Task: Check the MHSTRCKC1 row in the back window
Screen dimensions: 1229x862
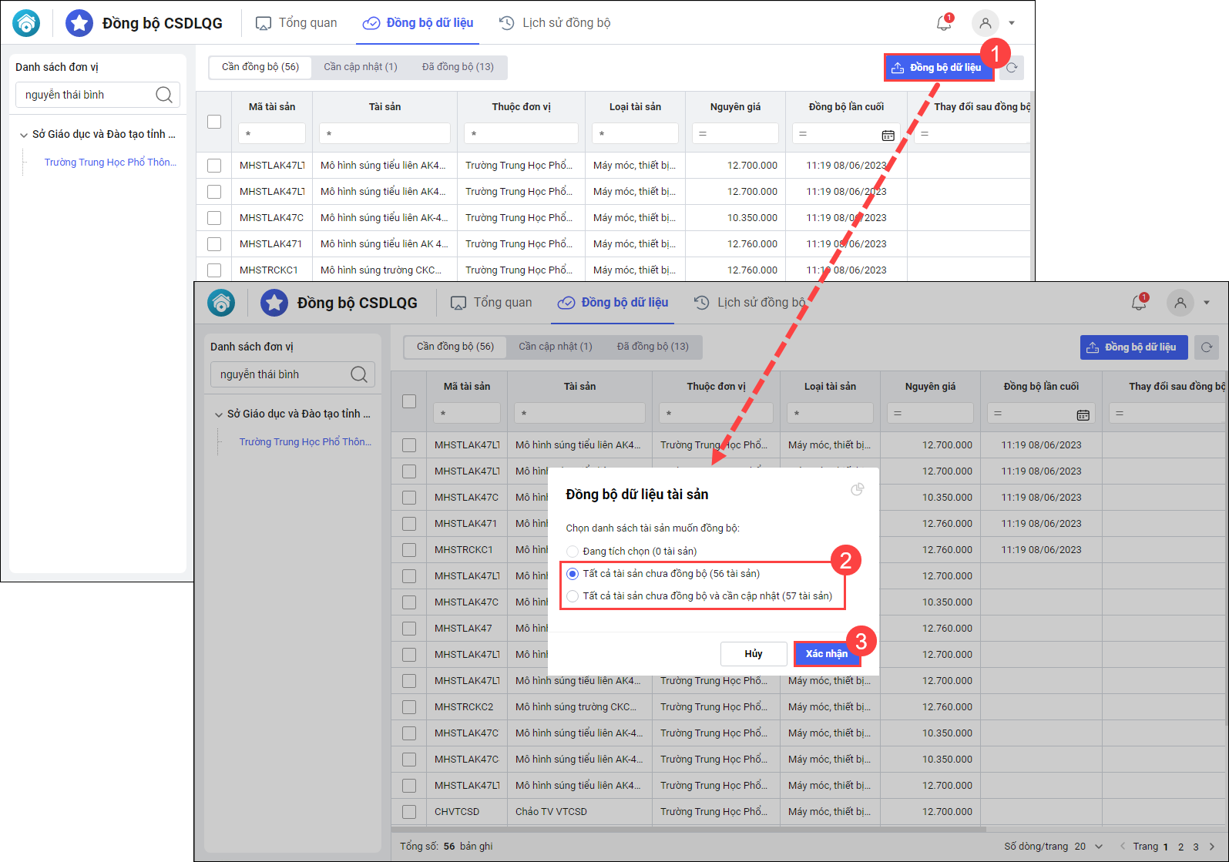Action: (x=214, y=270)
